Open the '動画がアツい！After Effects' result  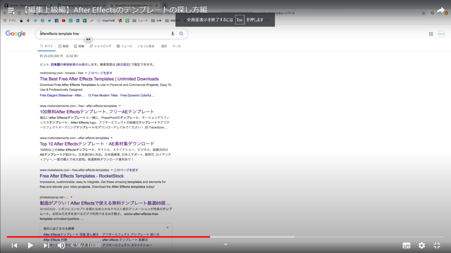(x=105, y=203)
